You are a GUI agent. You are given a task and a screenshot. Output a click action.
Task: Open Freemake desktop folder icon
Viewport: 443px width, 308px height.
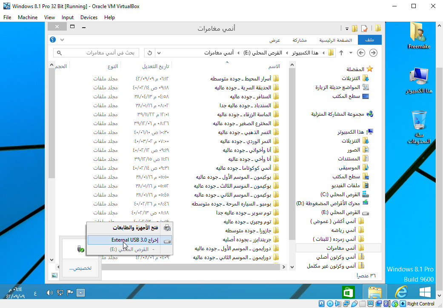[419, 36]
